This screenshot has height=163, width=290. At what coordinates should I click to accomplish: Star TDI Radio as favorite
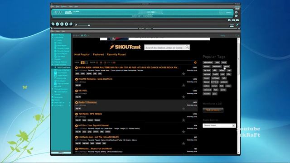coord(184,120)
